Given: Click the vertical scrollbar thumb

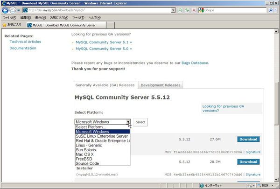Looking at the screenshot, I should pos(276,104).
